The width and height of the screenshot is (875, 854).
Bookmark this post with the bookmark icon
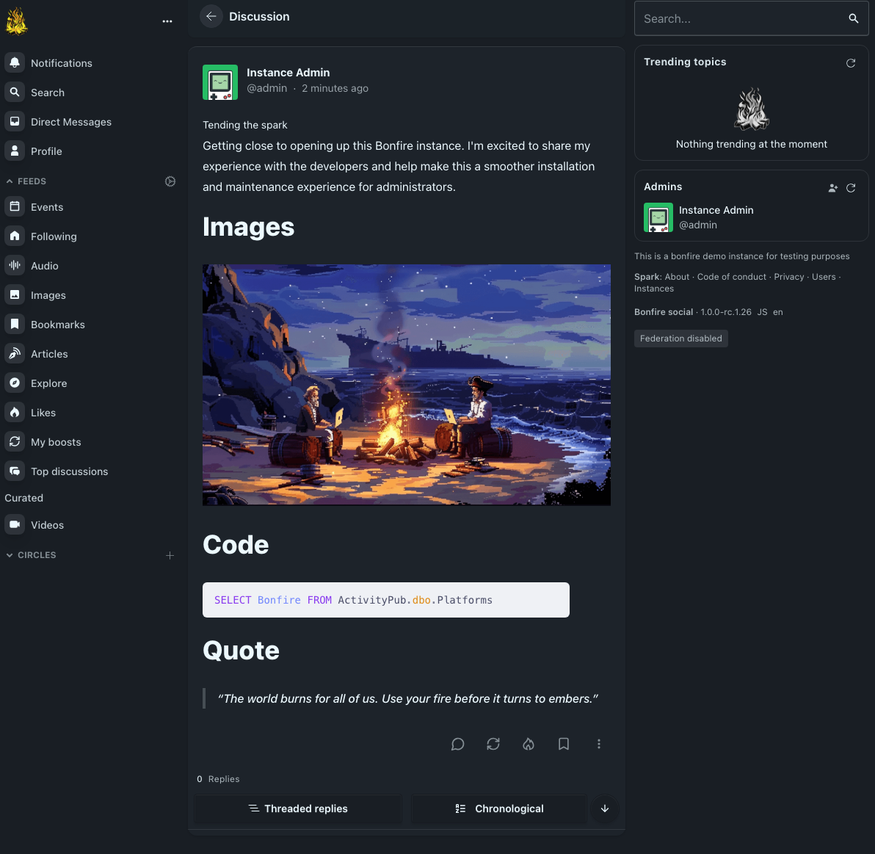coord(564,744)
